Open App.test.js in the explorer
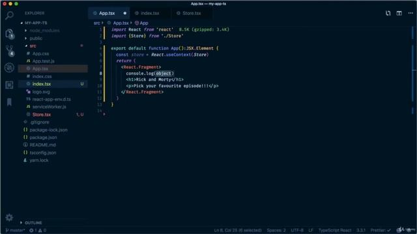Image resolution: width=417 pixels, height=234 pixels. pyautogui.click(x=44, y=61)
